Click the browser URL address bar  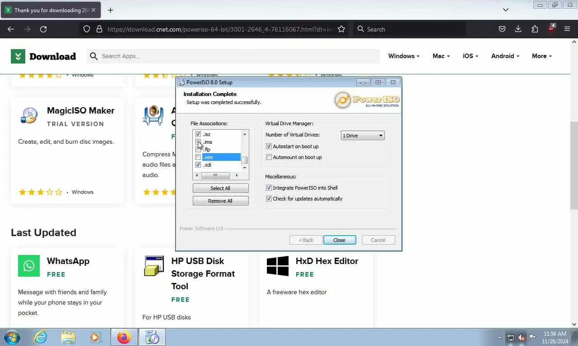(219, 29)
